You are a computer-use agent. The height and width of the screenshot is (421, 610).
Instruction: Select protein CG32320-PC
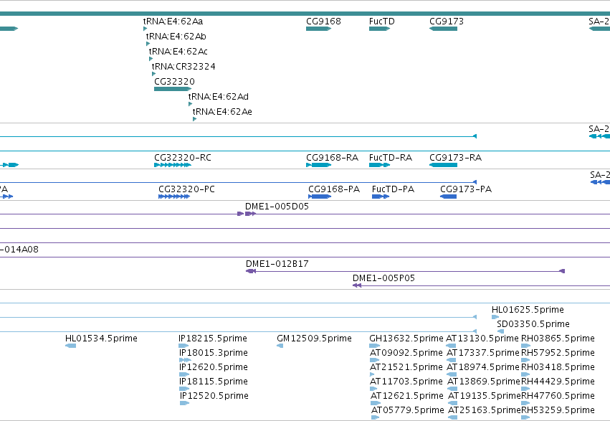[174, 197]
